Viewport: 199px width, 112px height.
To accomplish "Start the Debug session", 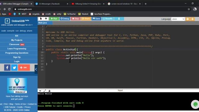I will click(x=65, y=19).
